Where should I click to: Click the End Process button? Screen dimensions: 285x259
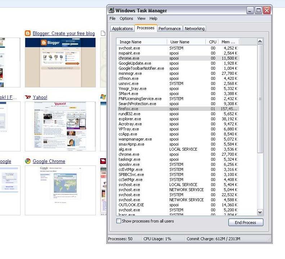pyautogui.click(x=246, y=223)
